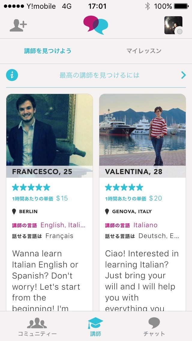Select Francesco's $15 hourly rate
The height and width of the screenshot is (341, 192).
coord(62,198)
